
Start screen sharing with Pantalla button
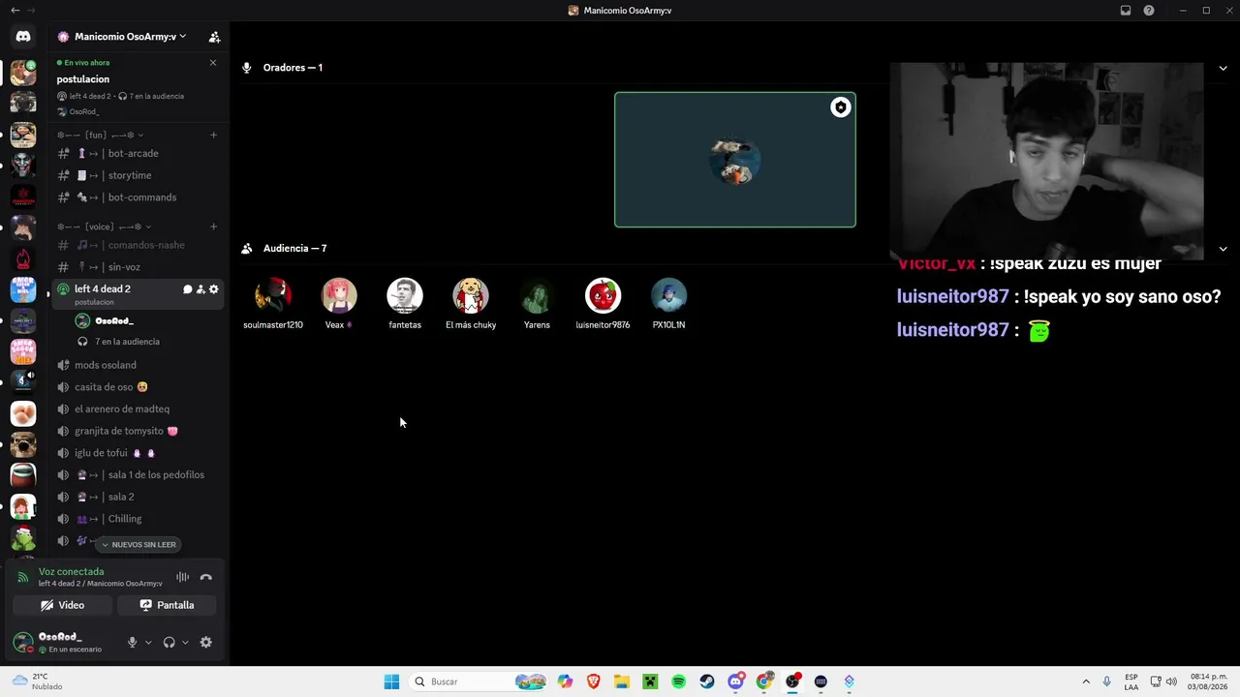click(167, 605)
